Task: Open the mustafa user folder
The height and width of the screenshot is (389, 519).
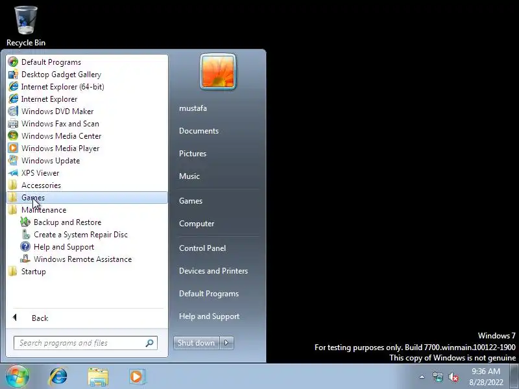Action: coord(193,108)
